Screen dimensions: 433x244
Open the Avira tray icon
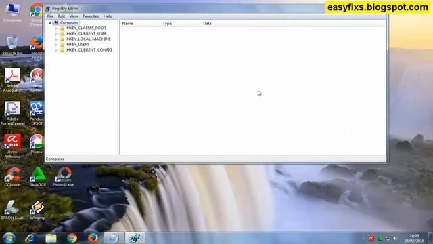371,238
